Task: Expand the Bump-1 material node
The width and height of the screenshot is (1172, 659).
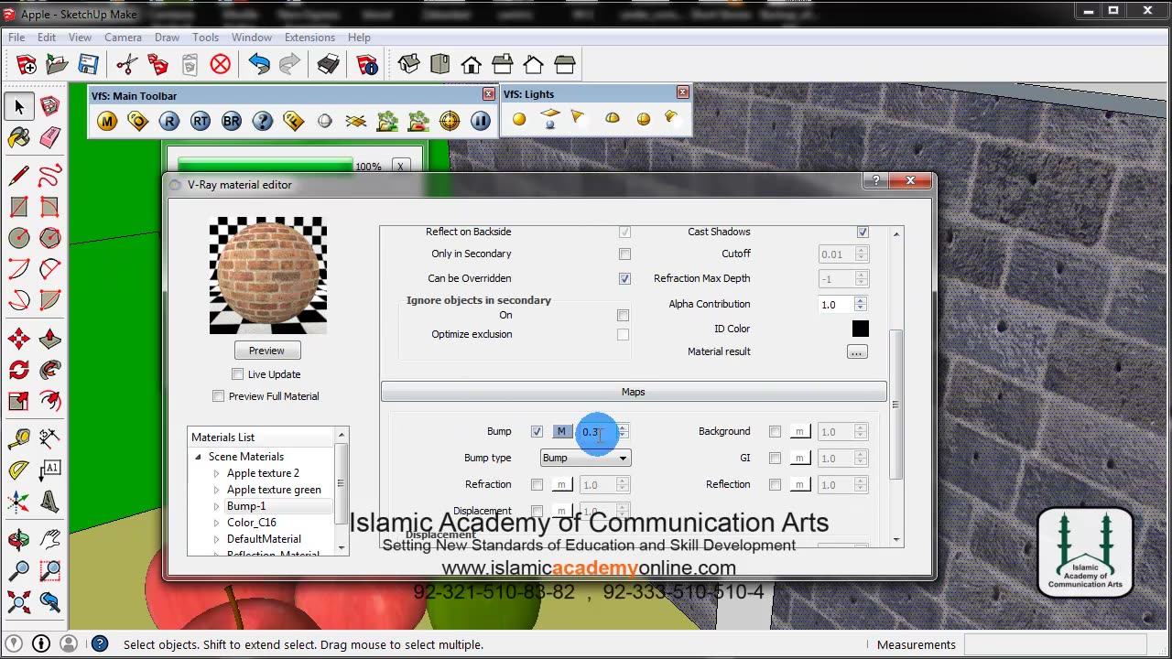Action: click(217, 506)
